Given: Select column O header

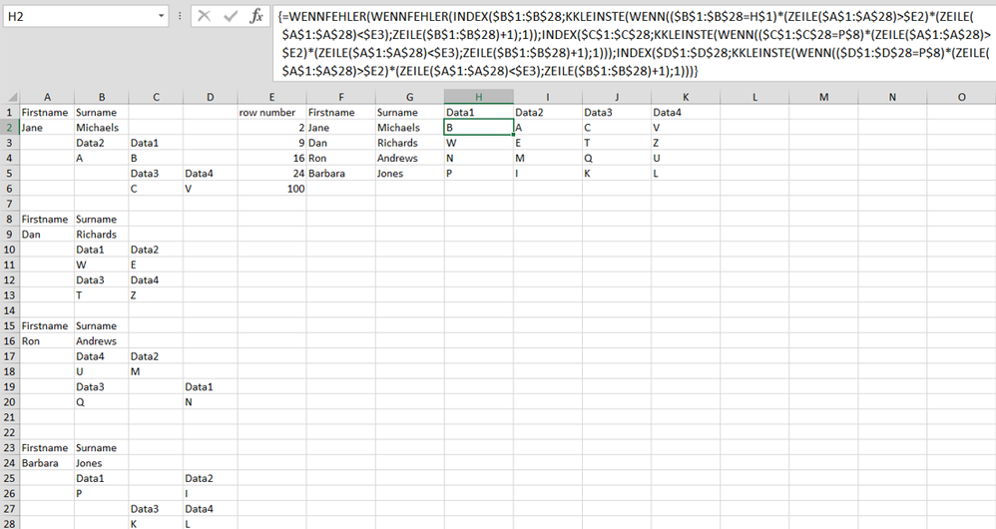Looking at the screenshot, I should click(x=961, y=97).
